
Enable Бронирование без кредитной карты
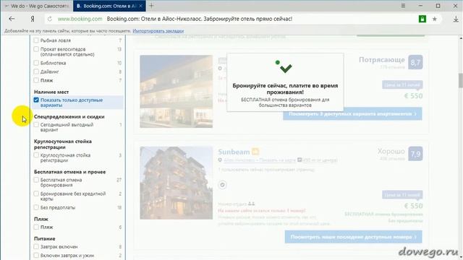pyautogui.click(x=36, y=194)
